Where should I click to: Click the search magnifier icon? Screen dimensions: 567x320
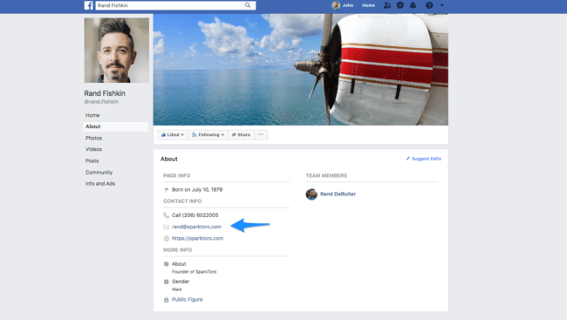pyautogui.click(x=248, y=5)
